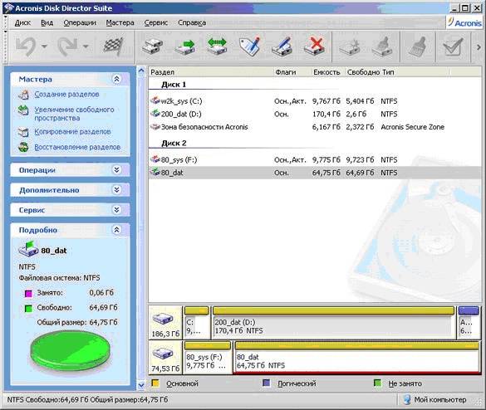Open the Undo history dropdown arrow
486x410 pixels.
[44, 46]
